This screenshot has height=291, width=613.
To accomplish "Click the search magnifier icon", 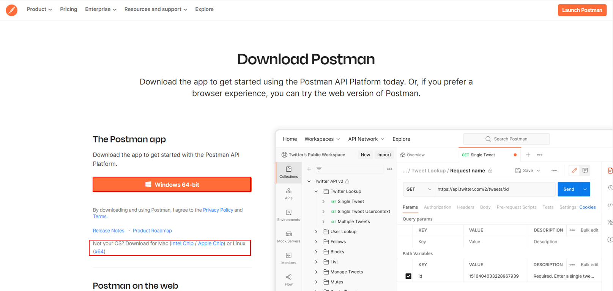I will click(488, 139).
